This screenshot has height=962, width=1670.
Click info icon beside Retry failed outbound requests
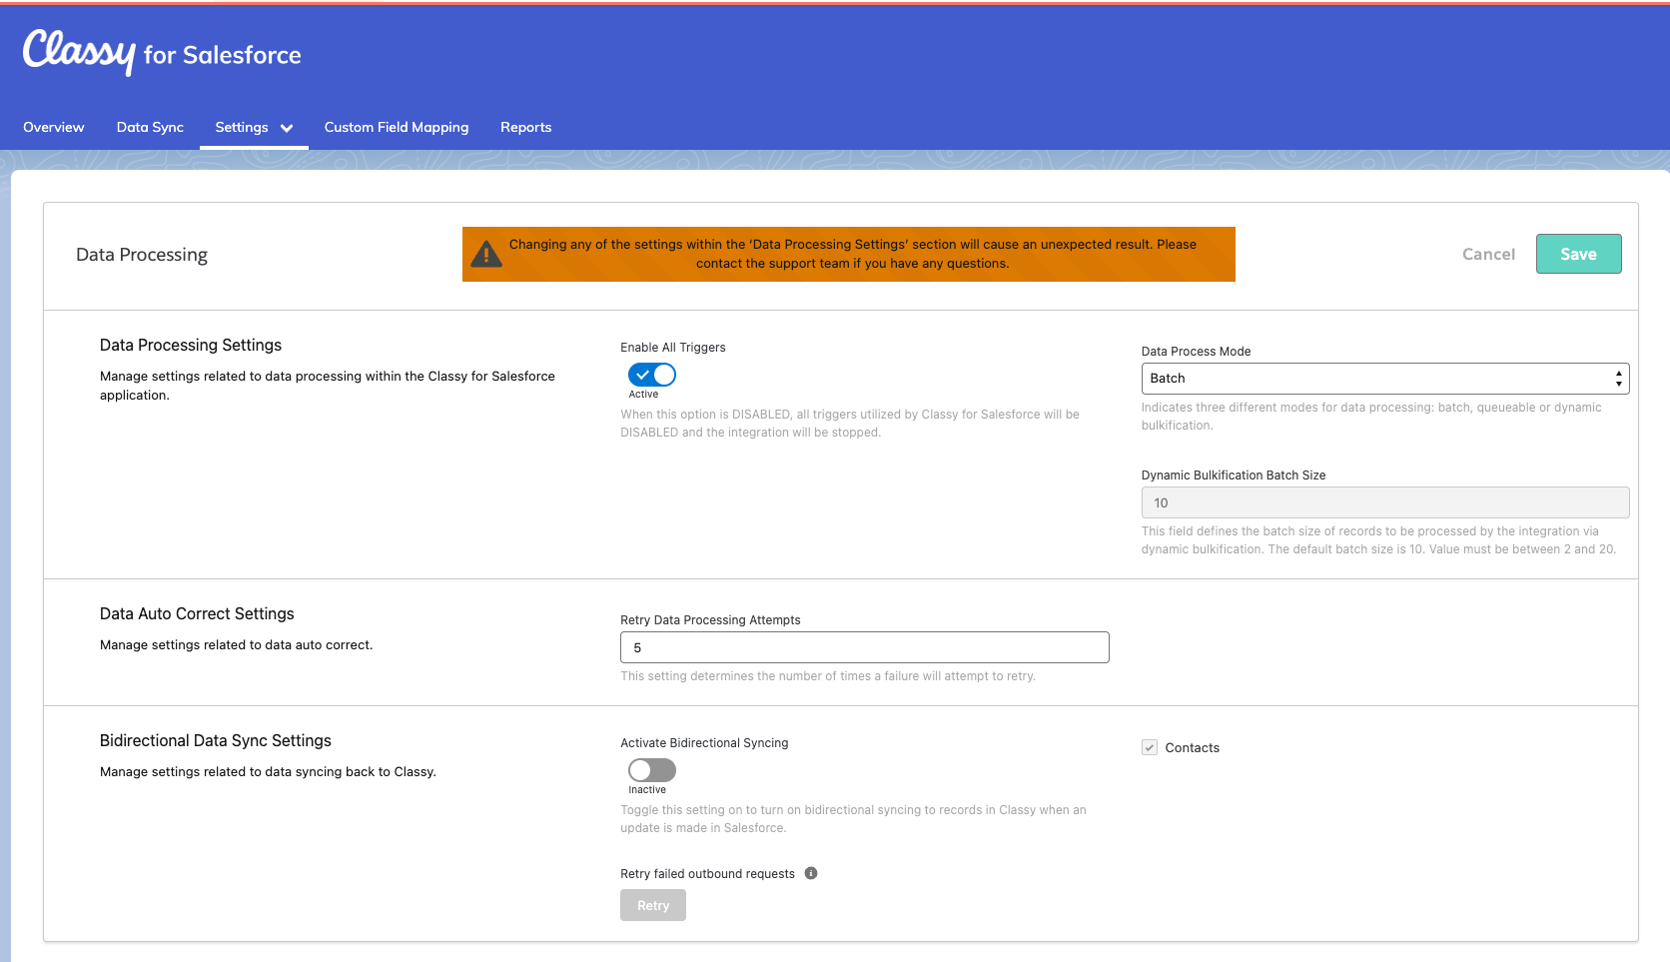coord(811,873)
